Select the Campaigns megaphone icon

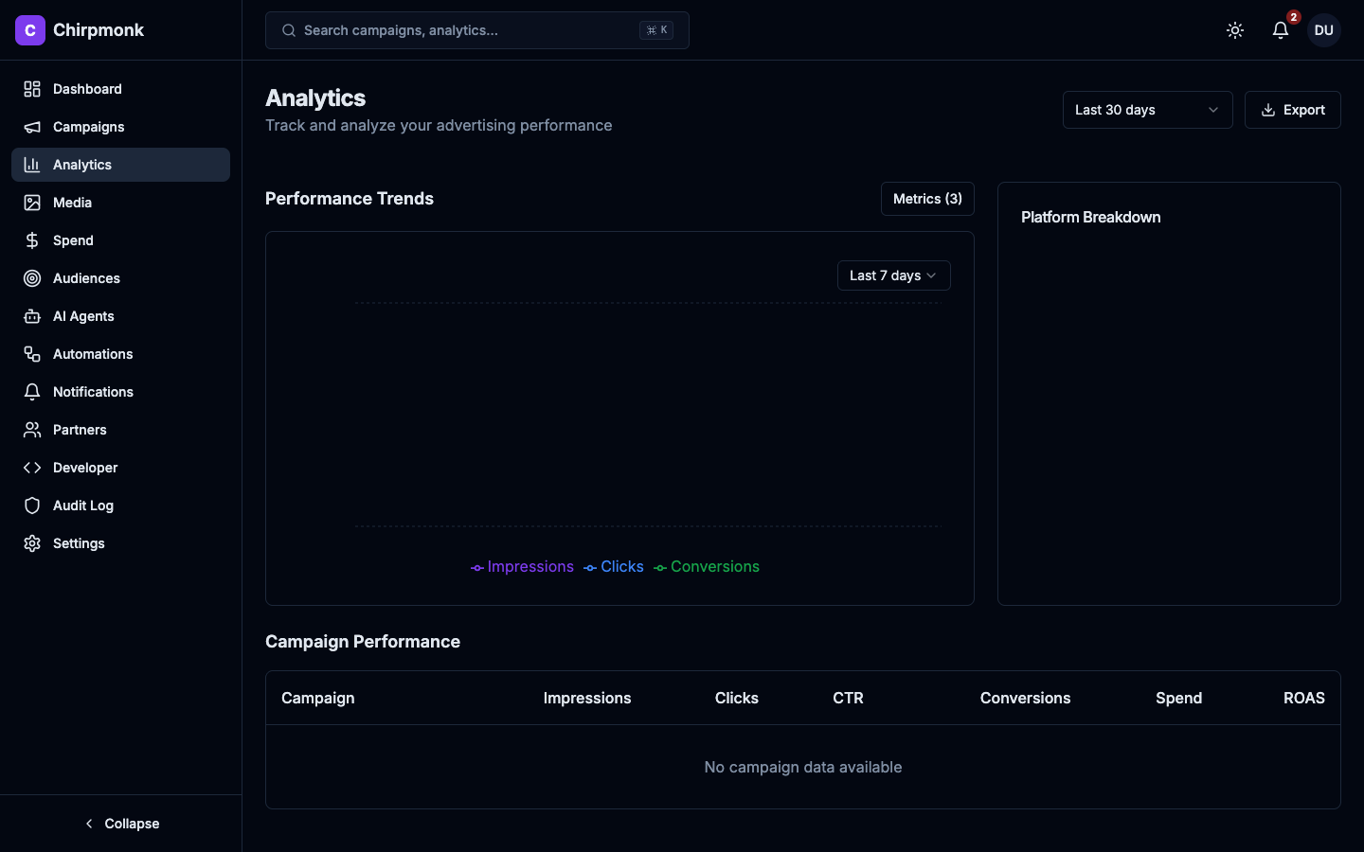coord(31,126)
